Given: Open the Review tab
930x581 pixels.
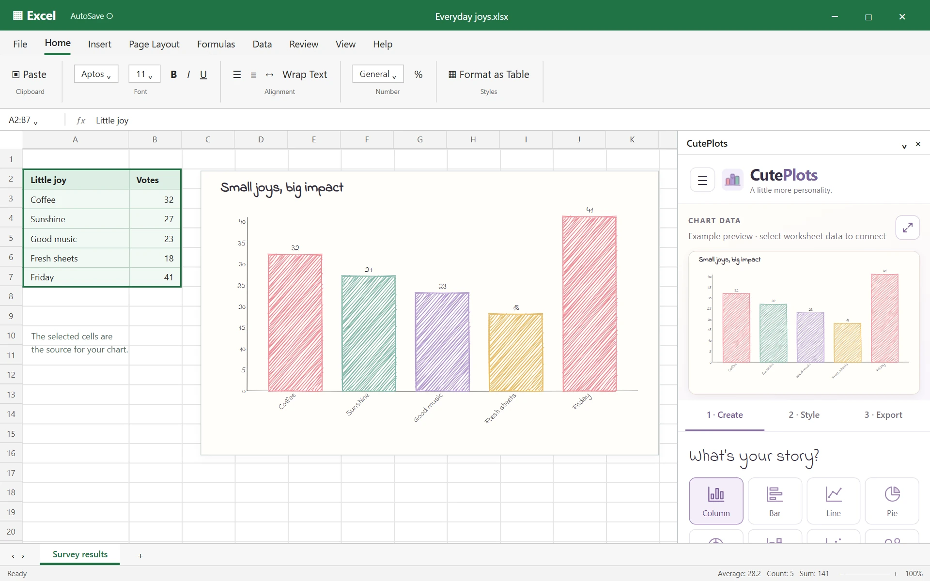Looking at the screenshot, I should pyautogui.click(x=304, y=44).
